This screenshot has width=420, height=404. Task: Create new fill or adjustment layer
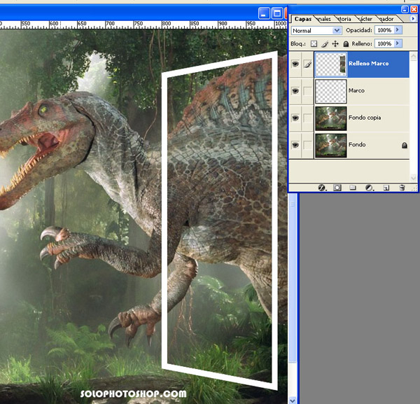coord(369,188)
